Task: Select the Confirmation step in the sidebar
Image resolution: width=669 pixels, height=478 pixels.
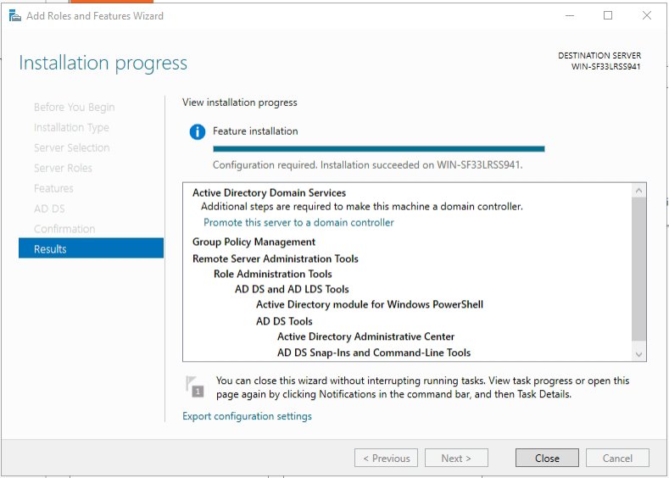Action: [x=64, y=229]
